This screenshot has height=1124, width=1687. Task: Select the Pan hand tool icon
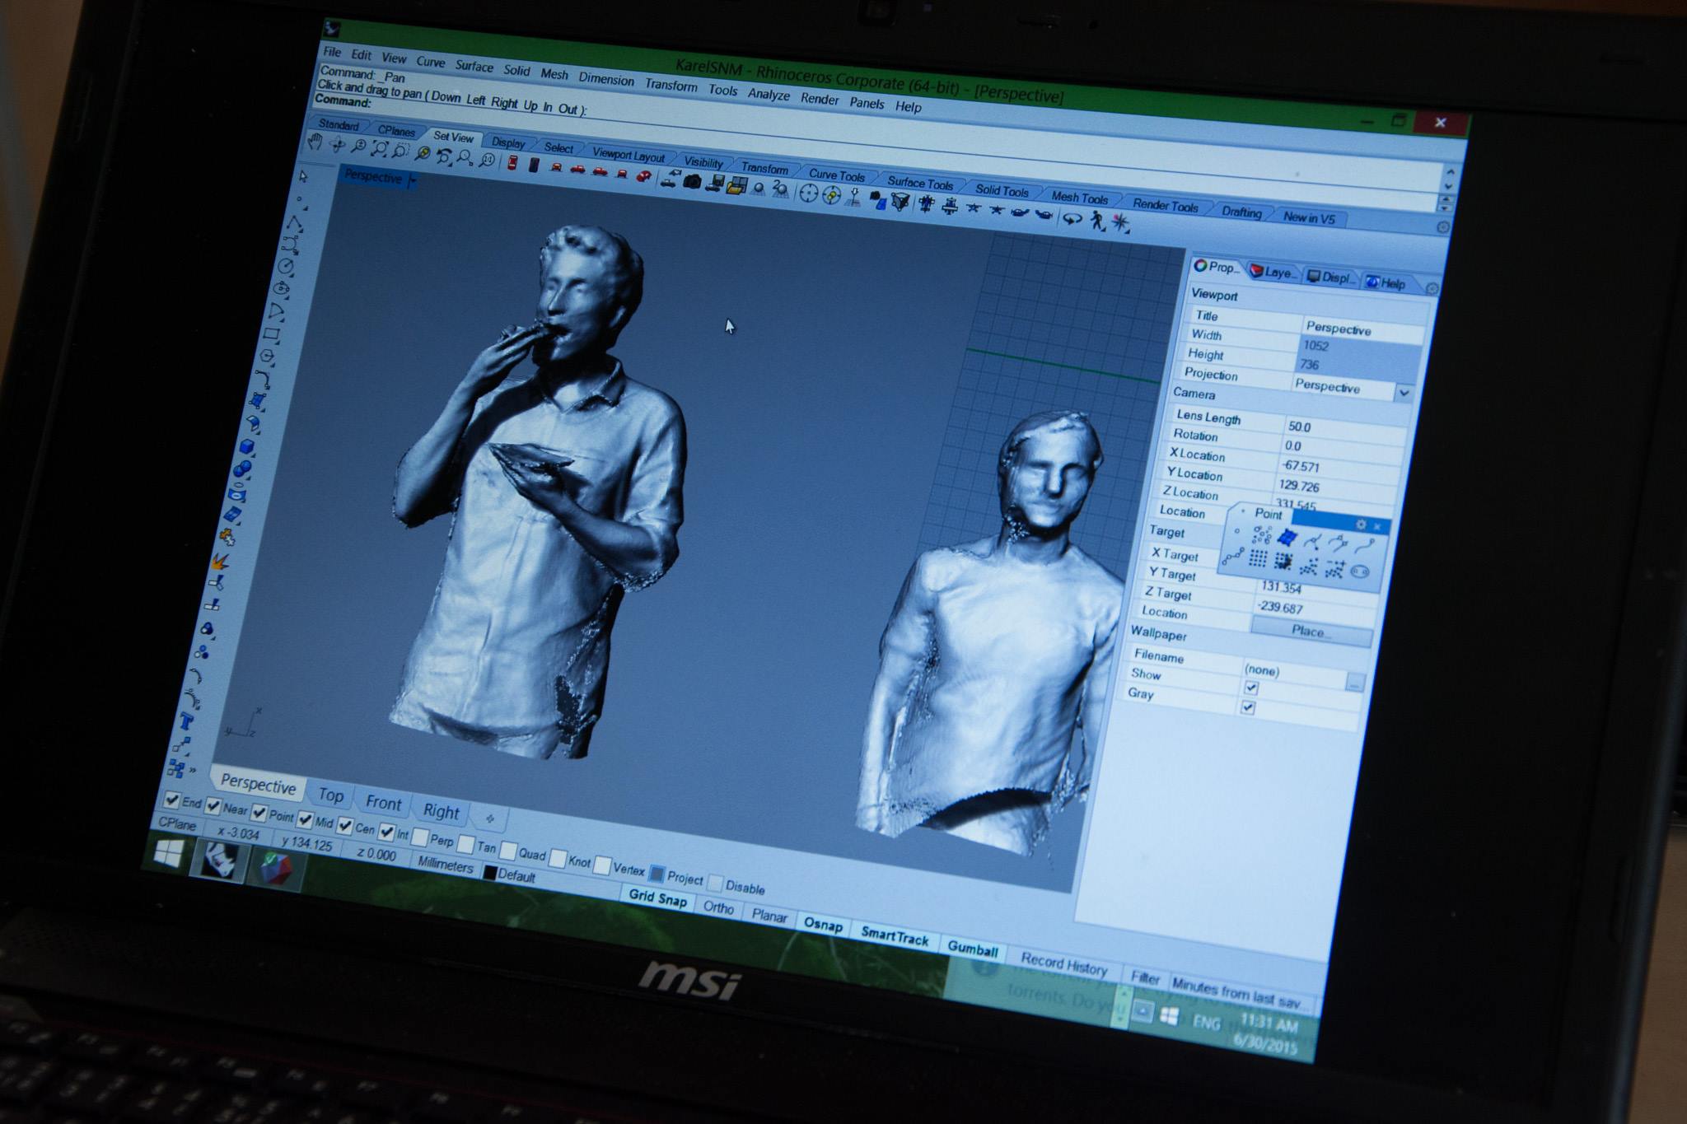click(315, 142)
